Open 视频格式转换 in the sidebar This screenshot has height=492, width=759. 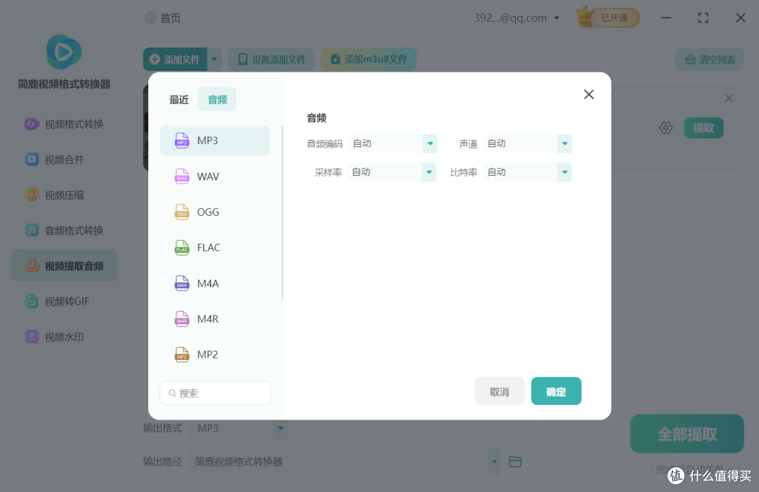coord(65,124)
